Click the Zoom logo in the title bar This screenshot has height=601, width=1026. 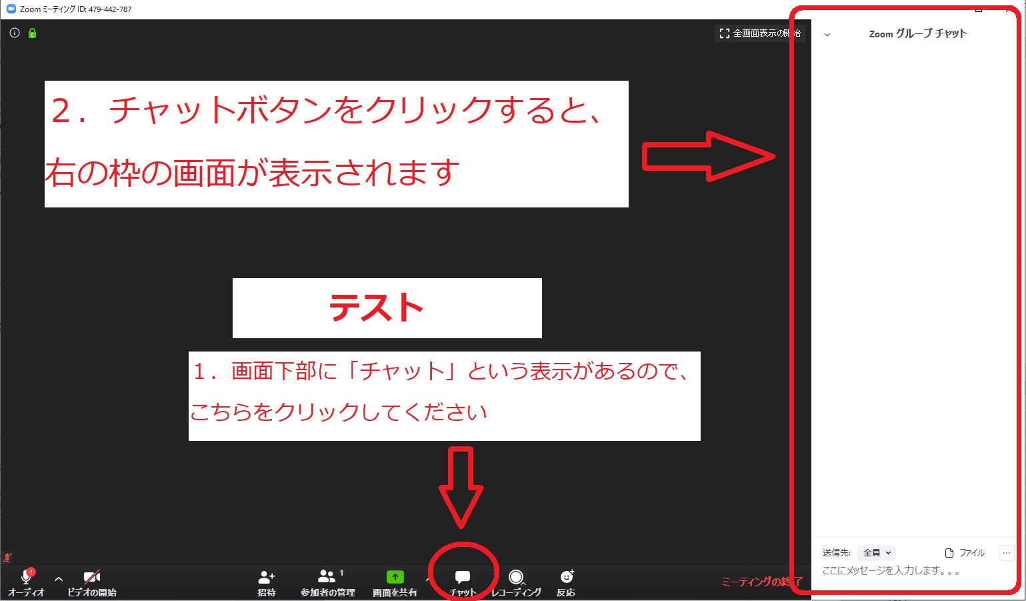(11, 9)
